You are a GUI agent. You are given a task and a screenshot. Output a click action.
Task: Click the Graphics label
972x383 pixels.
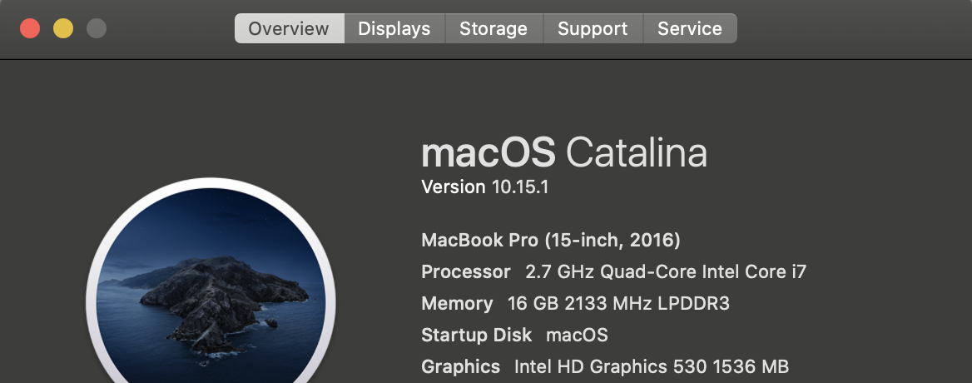click(x=460, y=367)
